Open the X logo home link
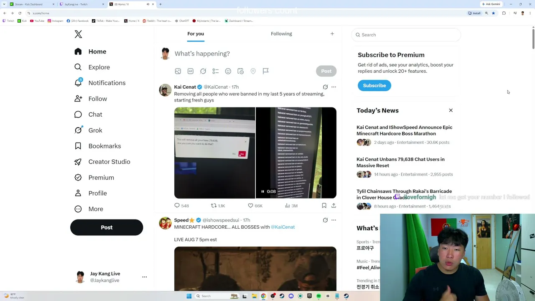Viewport: 535px width, 301px height. 78,34
